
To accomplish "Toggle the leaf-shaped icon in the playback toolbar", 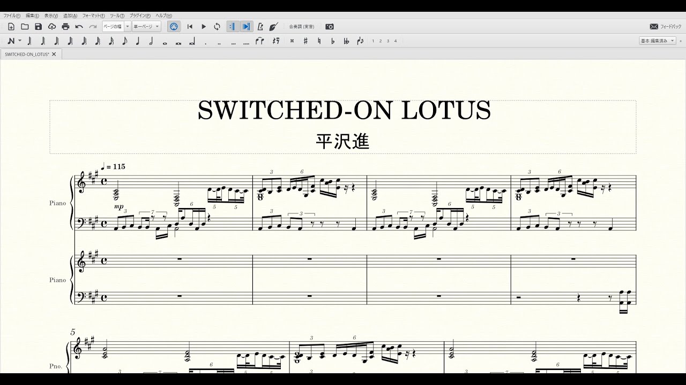I will tap(274, 26).
